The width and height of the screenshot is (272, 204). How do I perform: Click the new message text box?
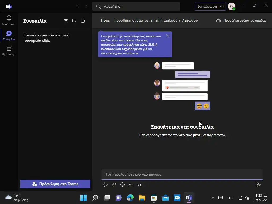coord(182,174)
